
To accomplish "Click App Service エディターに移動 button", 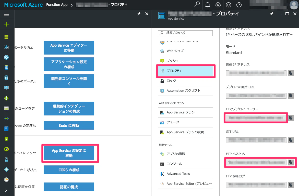I will tap(69, 48).
